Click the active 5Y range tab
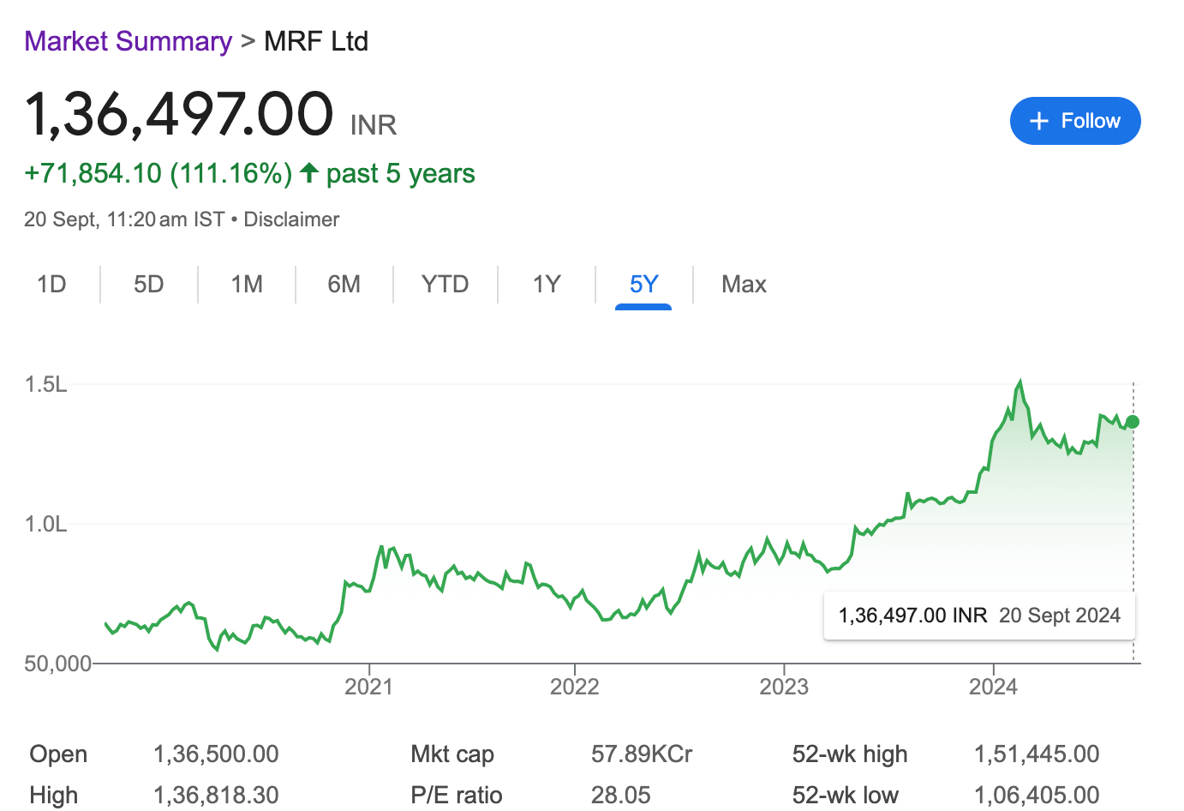1184x811 pixels. click(643, 285)
